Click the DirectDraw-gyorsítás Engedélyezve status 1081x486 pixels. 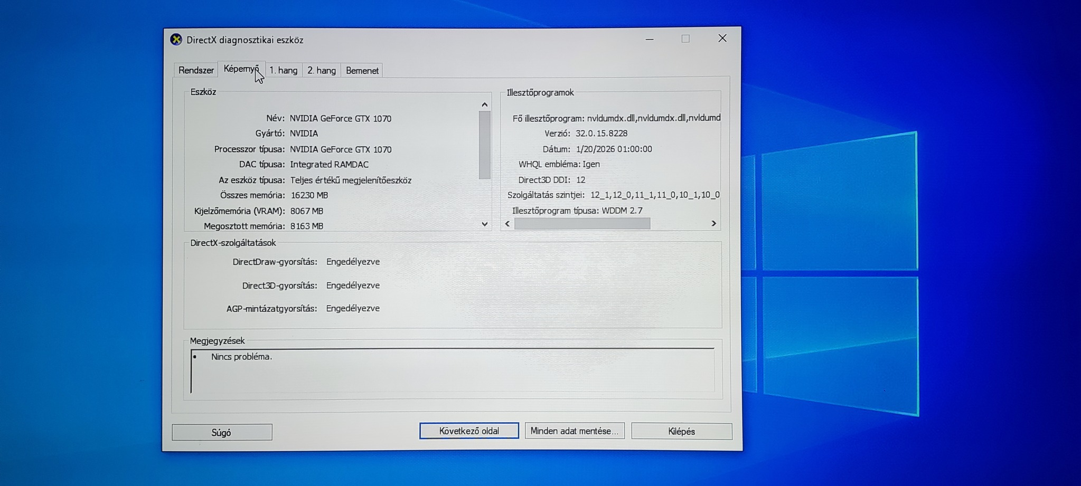click(x=353, y=262)
